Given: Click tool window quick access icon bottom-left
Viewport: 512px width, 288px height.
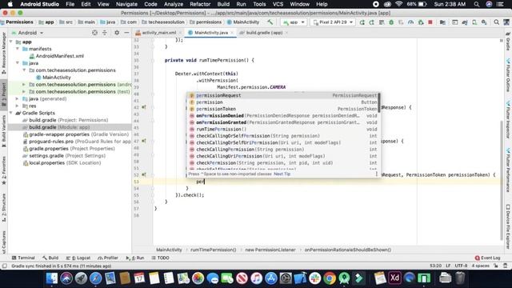Looking at the screenshot, I should click(4, 266).
